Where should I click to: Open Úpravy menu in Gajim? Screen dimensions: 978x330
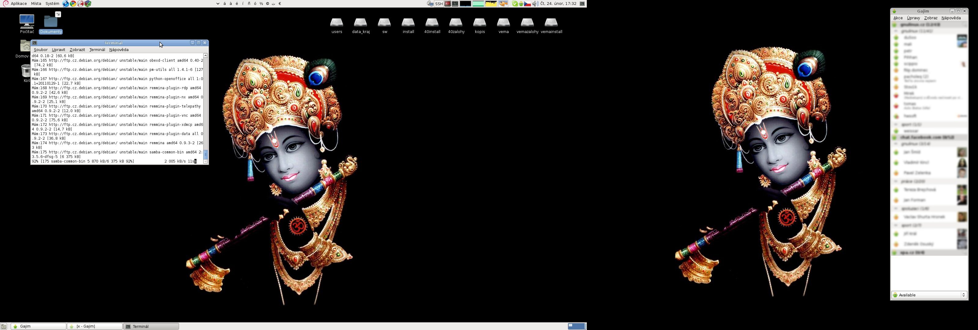[914, 18]
